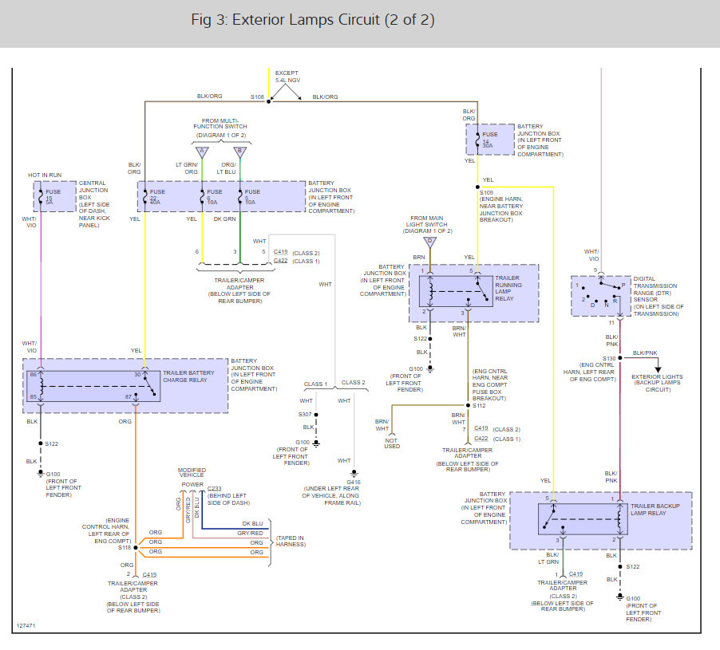The image size is (720, 650).
Task: Click relay terminal number 87
Action: pyautogui.click(x=129, y=397)
